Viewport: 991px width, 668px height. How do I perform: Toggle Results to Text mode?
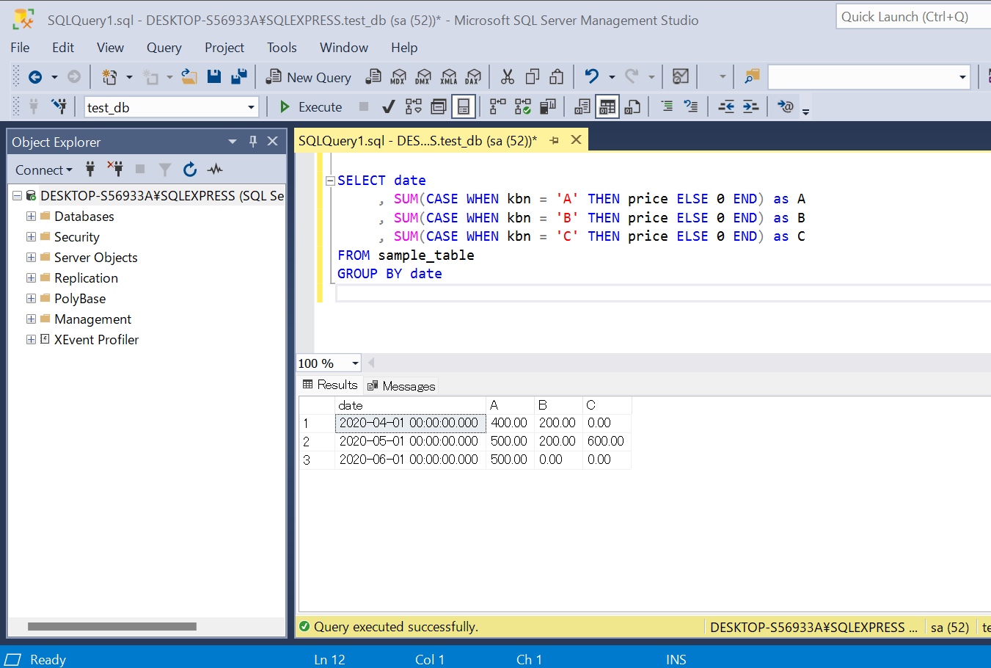click(x=582, y=107)
